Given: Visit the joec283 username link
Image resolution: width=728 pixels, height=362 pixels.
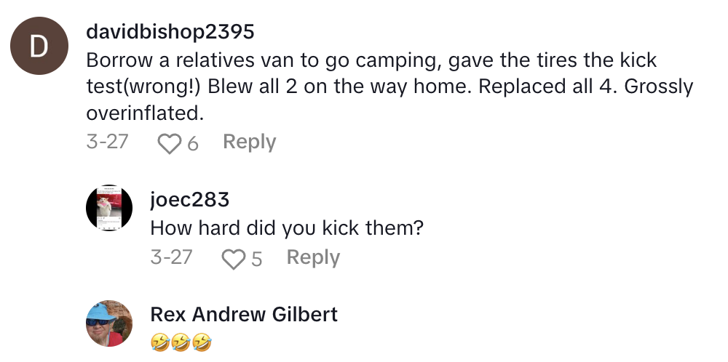Looking at the screenshot, I should coord(189,200).
